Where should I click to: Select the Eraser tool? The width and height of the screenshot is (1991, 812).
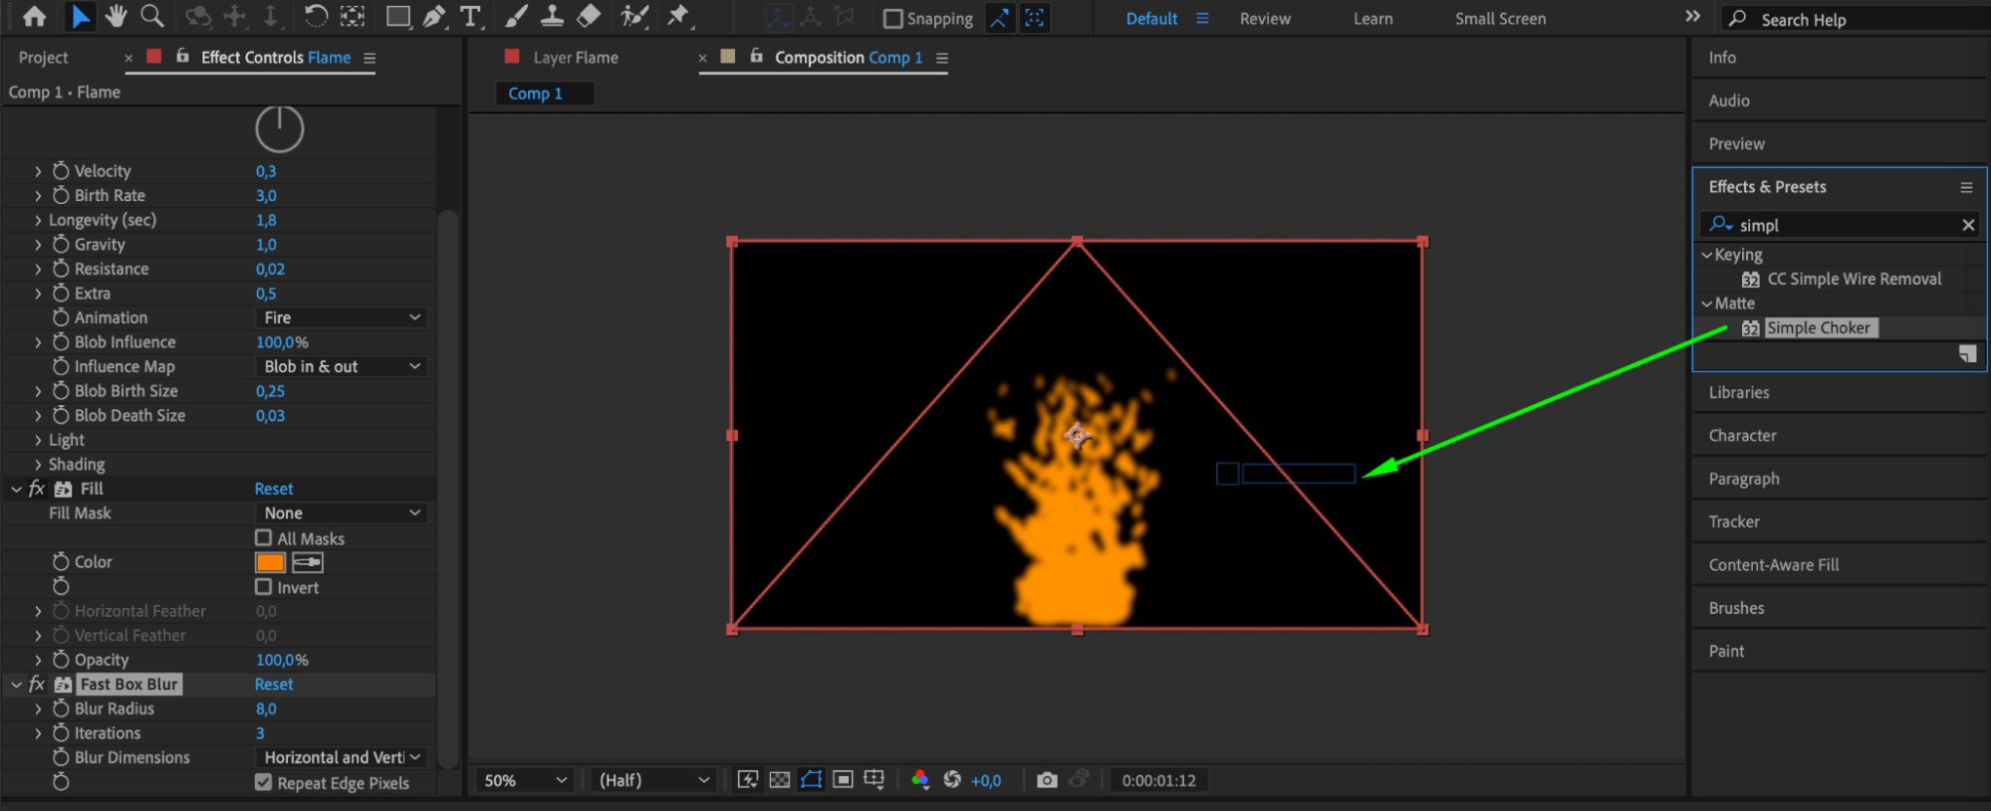tap(589, 16)
